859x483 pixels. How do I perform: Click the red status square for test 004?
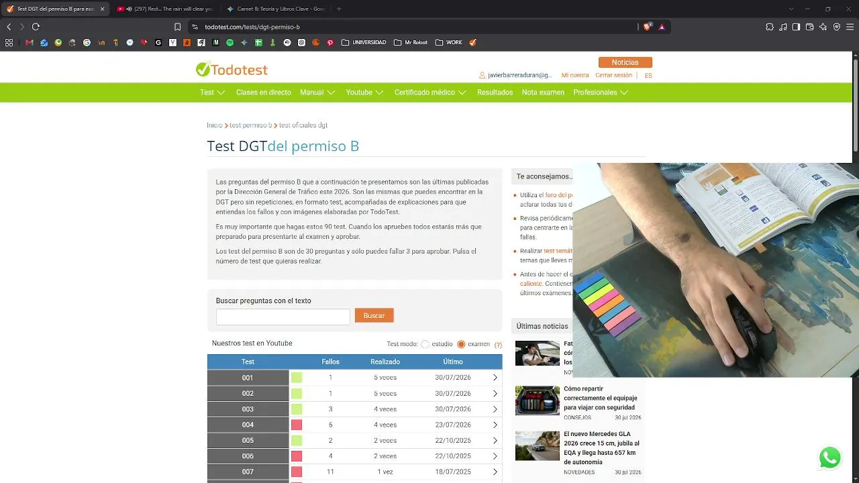297,425
